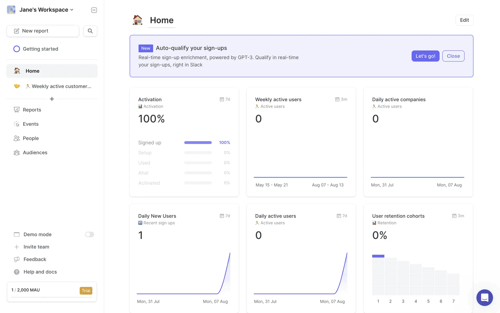Collapse the sidebar with the panel icon
The image size is (500, 313).
point(94,10)
